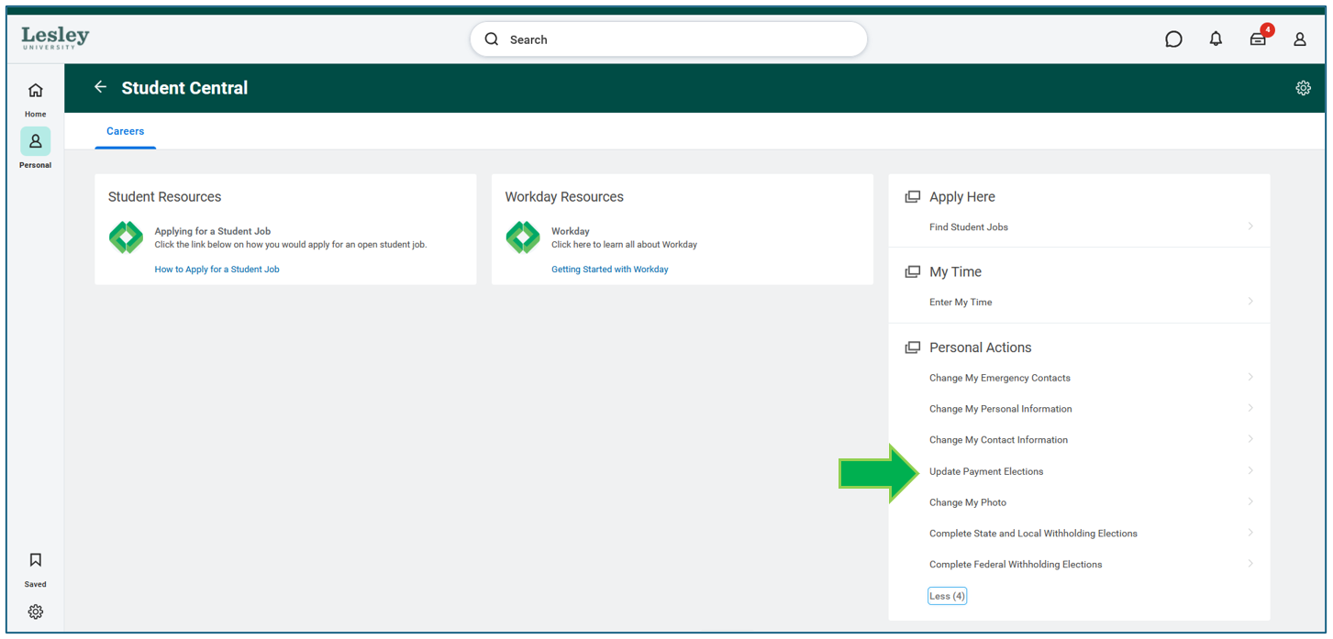Click the Apply Here heading
This screenshot has height=639, width=1333.
[961, 197]
